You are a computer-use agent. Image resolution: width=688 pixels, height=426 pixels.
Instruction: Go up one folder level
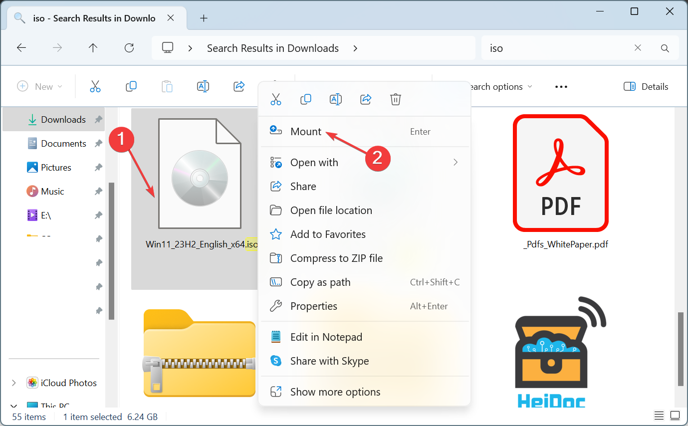point(93,48)
